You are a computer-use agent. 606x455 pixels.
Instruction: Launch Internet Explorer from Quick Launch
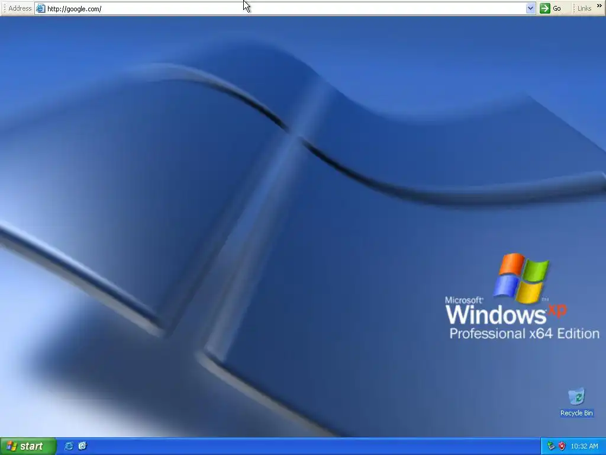click(x=69, y=446)
